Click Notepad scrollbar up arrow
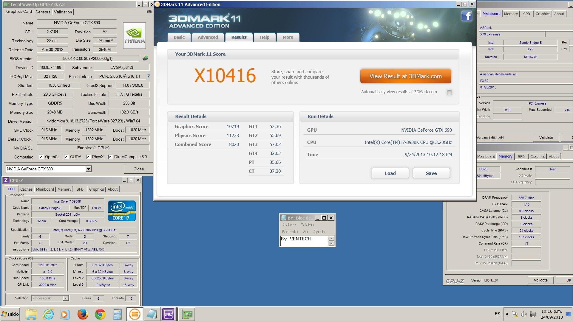 [x=331, y=238]
